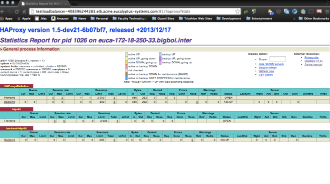This screenshot has width=330, height=184.
Task: Click the 'backup UP' blue legend swatch
Action: [160, 54]
